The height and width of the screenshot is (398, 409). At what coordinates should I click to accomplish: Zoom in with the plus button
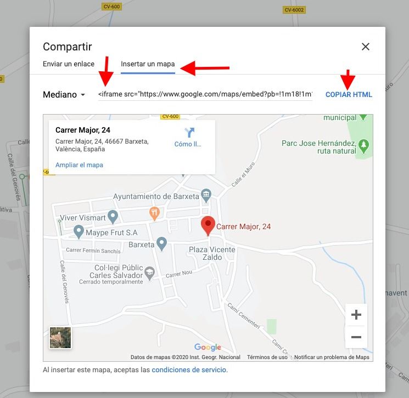[356, 315]
